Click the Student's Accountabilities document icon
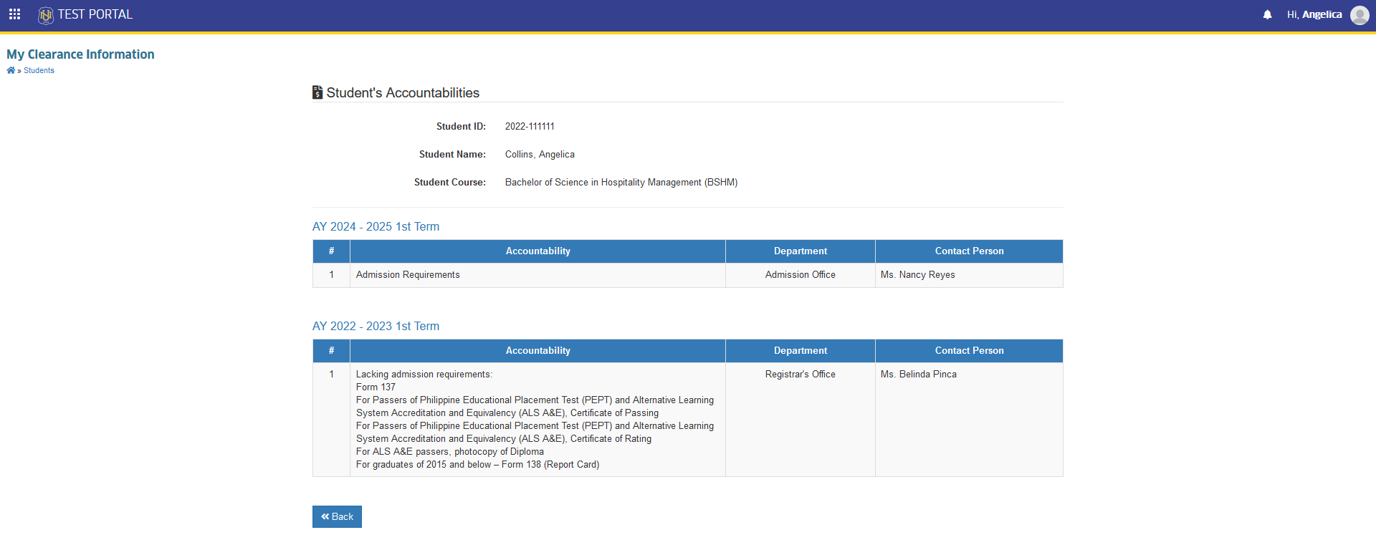This screenshot has height=545, width=1376. [317, 92]
